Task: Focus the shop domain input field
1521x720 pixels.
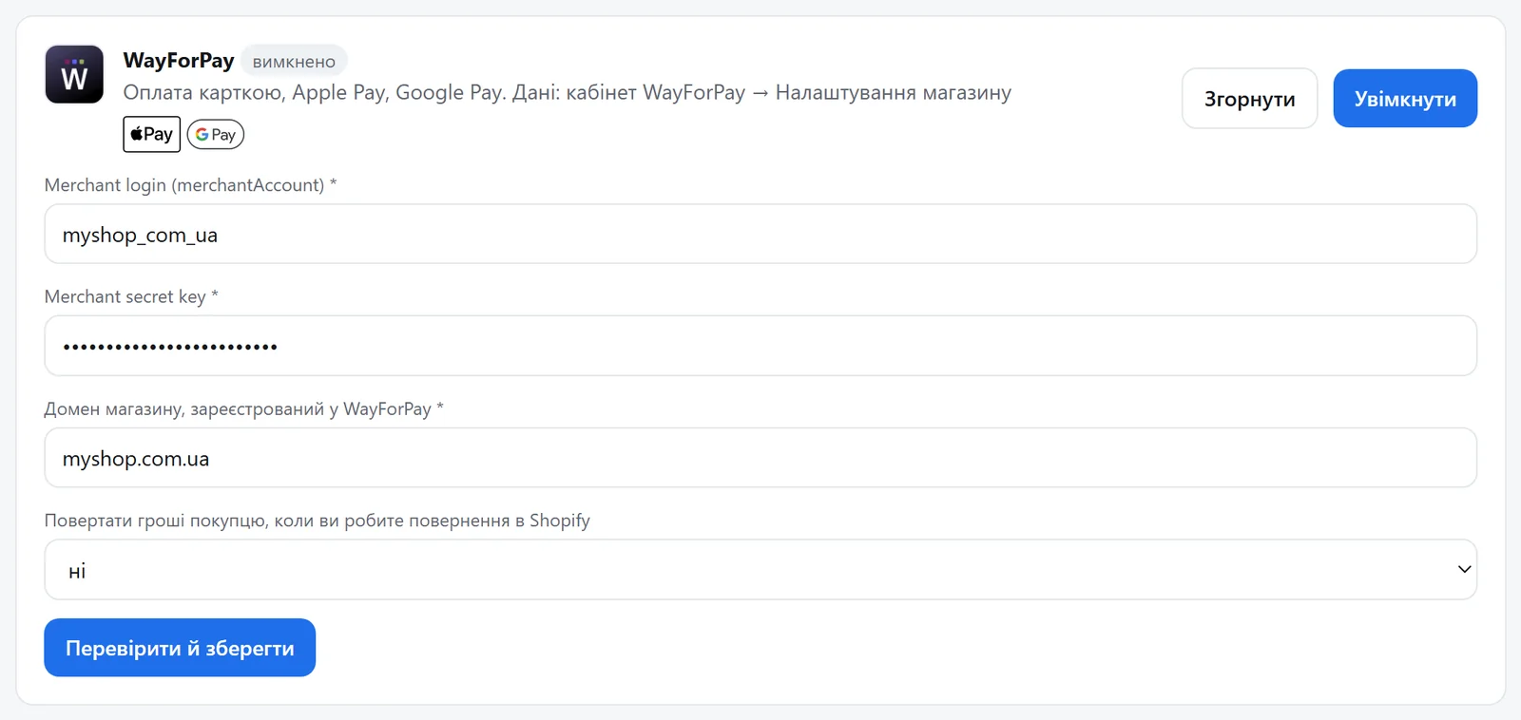Action: (760, 458)
